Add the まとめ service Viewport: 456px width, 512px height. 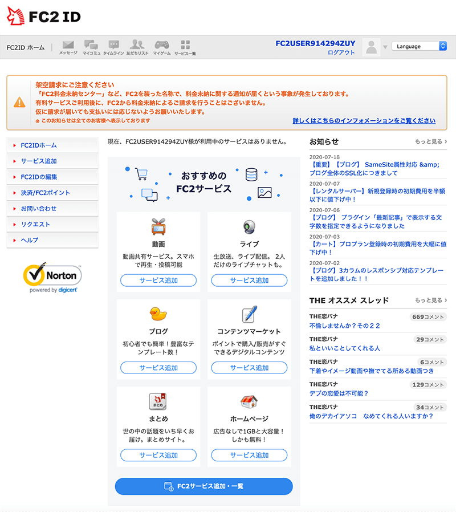click(158, 455)
